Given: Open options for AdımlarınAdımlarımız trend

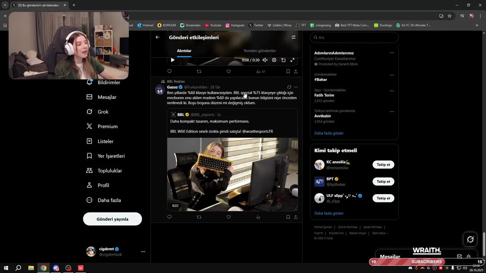Looking at the screenshot, I should [x=392, y=53].
